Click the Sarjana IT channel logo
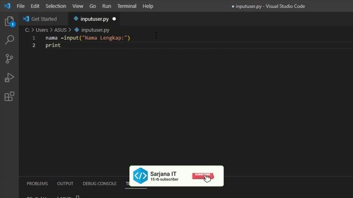Viewport: 353px width, 198px height. pyautogui.click(x=141, y=176)
